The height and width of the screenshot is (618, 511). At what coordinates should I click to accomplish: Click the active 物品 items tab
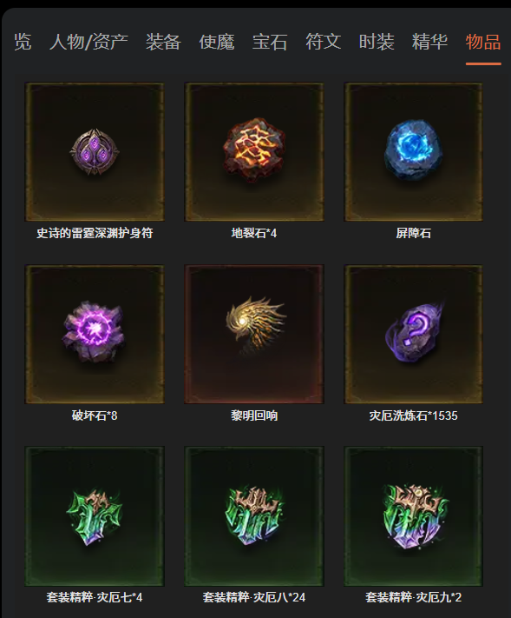point(483,42)
